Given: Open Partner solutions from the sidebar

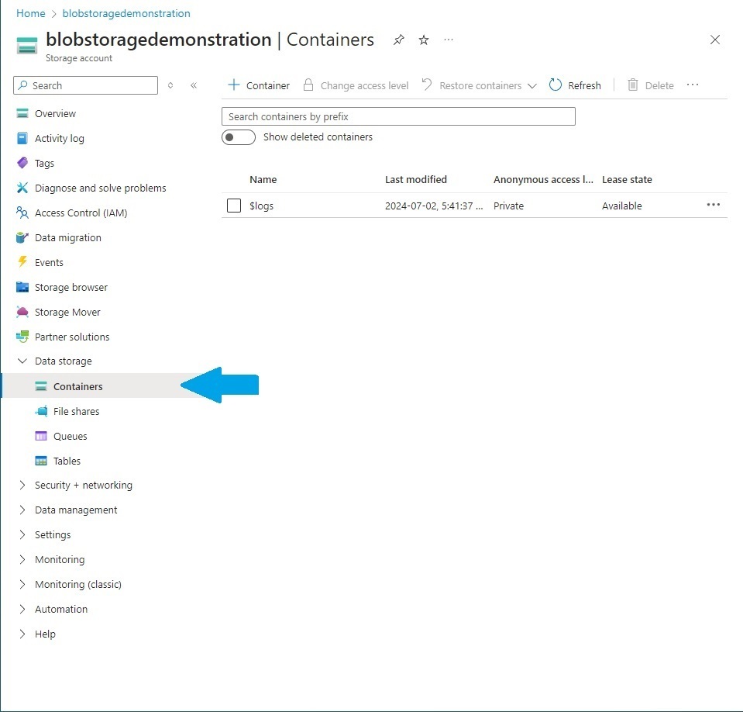Looking at the screenshot, I should pyautogui.click(x=72, y=337).
